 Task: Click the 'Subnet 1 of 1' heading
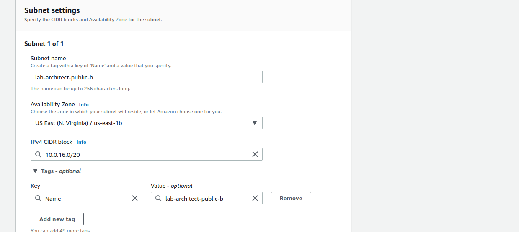(44, 44)
